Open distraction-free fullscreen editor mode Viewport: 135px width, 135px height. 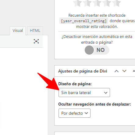click(x=36, y=41)
